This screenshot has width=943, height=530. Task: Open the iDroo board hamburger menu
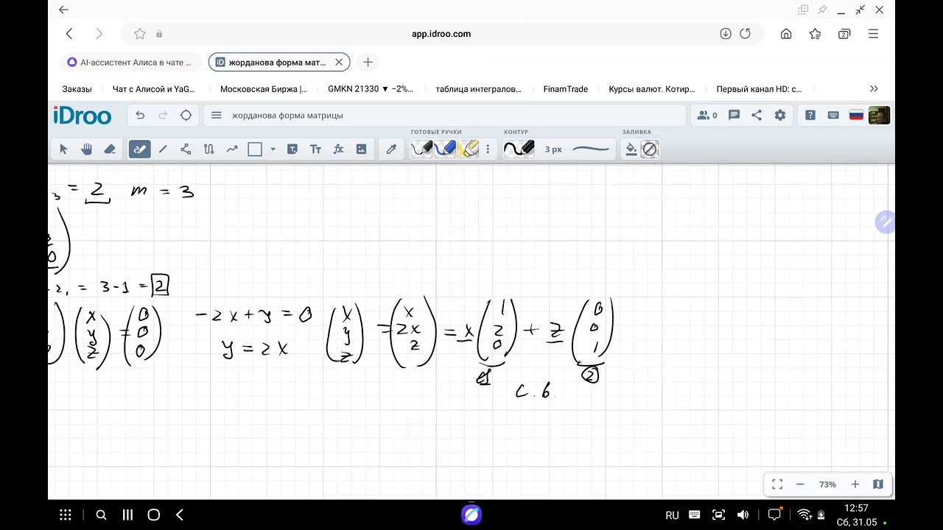coord(216,116)
